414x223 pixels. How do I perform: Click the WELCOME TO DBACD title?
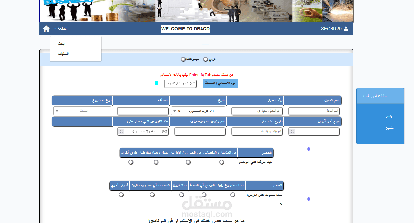pyautogui.click(x=185, y=29)
